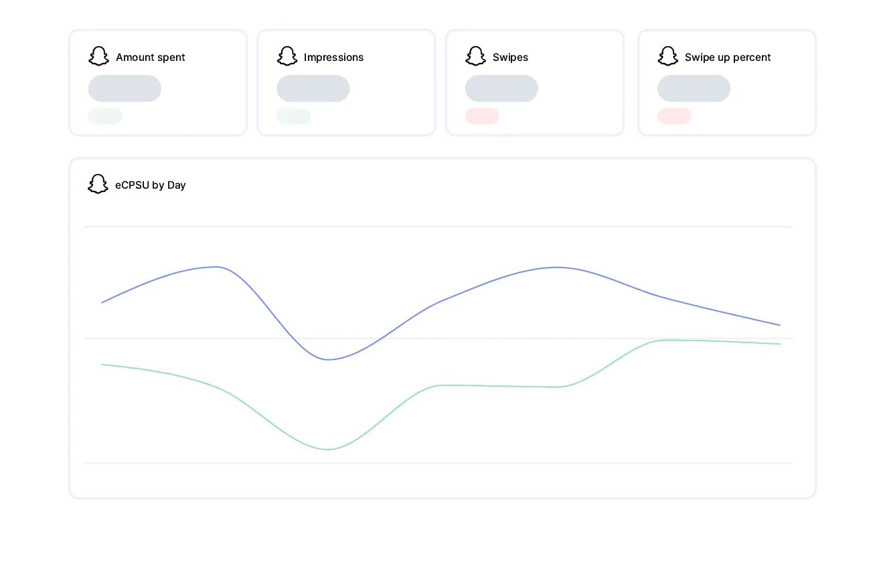This screenshot has width=879, height=576.
Task: Click the Snapchat icon beside eCPSU by Day
Action: pos(98,185)
